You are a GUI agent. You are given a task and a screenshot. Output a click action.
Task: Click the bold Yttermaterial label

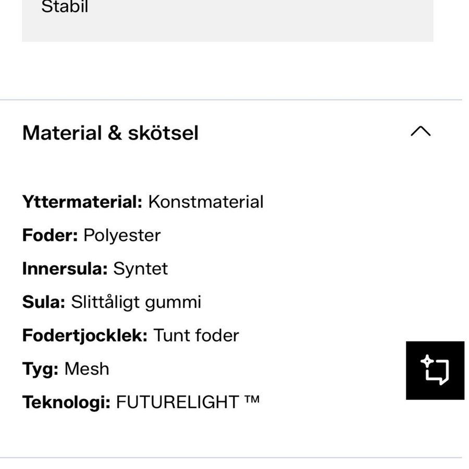(x=82, y=202)
